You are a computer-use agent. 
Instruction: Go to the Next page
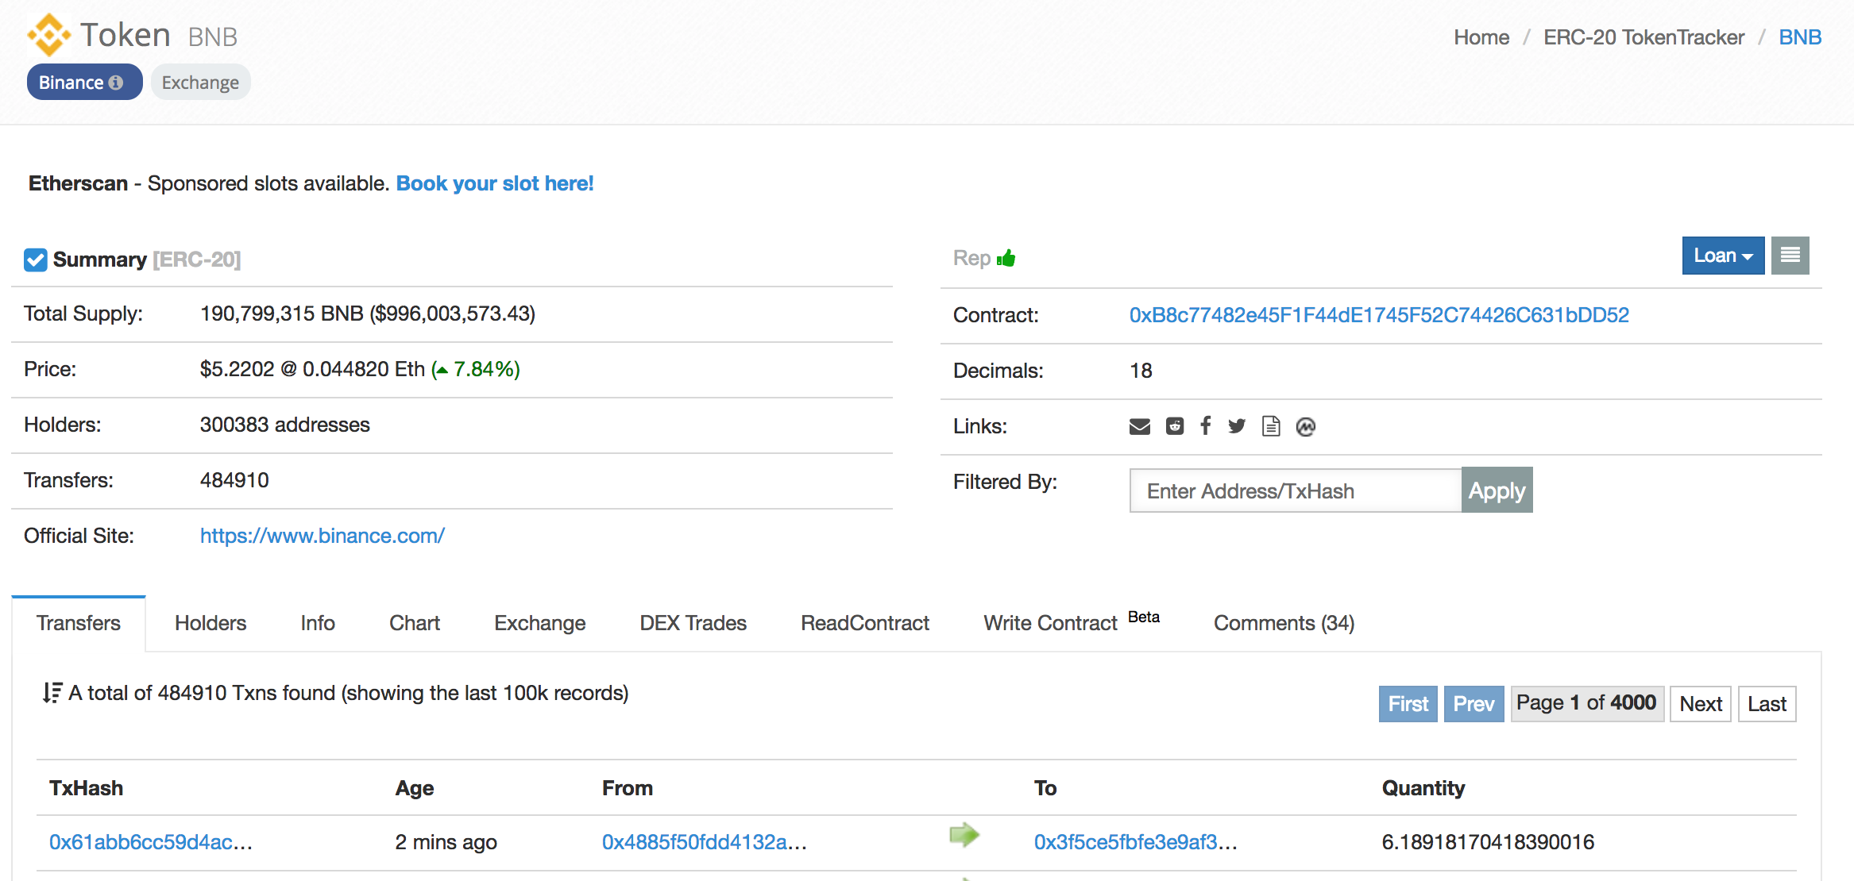point(1700,704)
